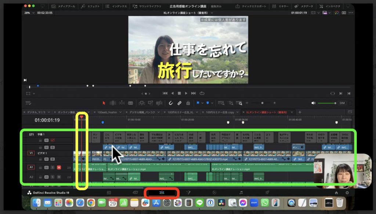Solo the A2 audio track
The height and width of the screenshot is (214, 376).
tap(52, 177)
